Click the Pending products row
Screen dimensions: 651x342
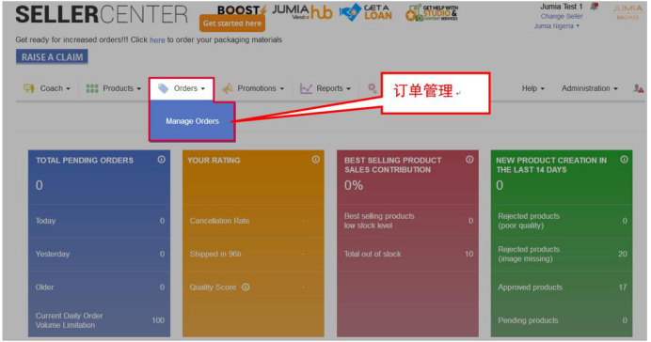pyautogui.click(x=562, y=320)
